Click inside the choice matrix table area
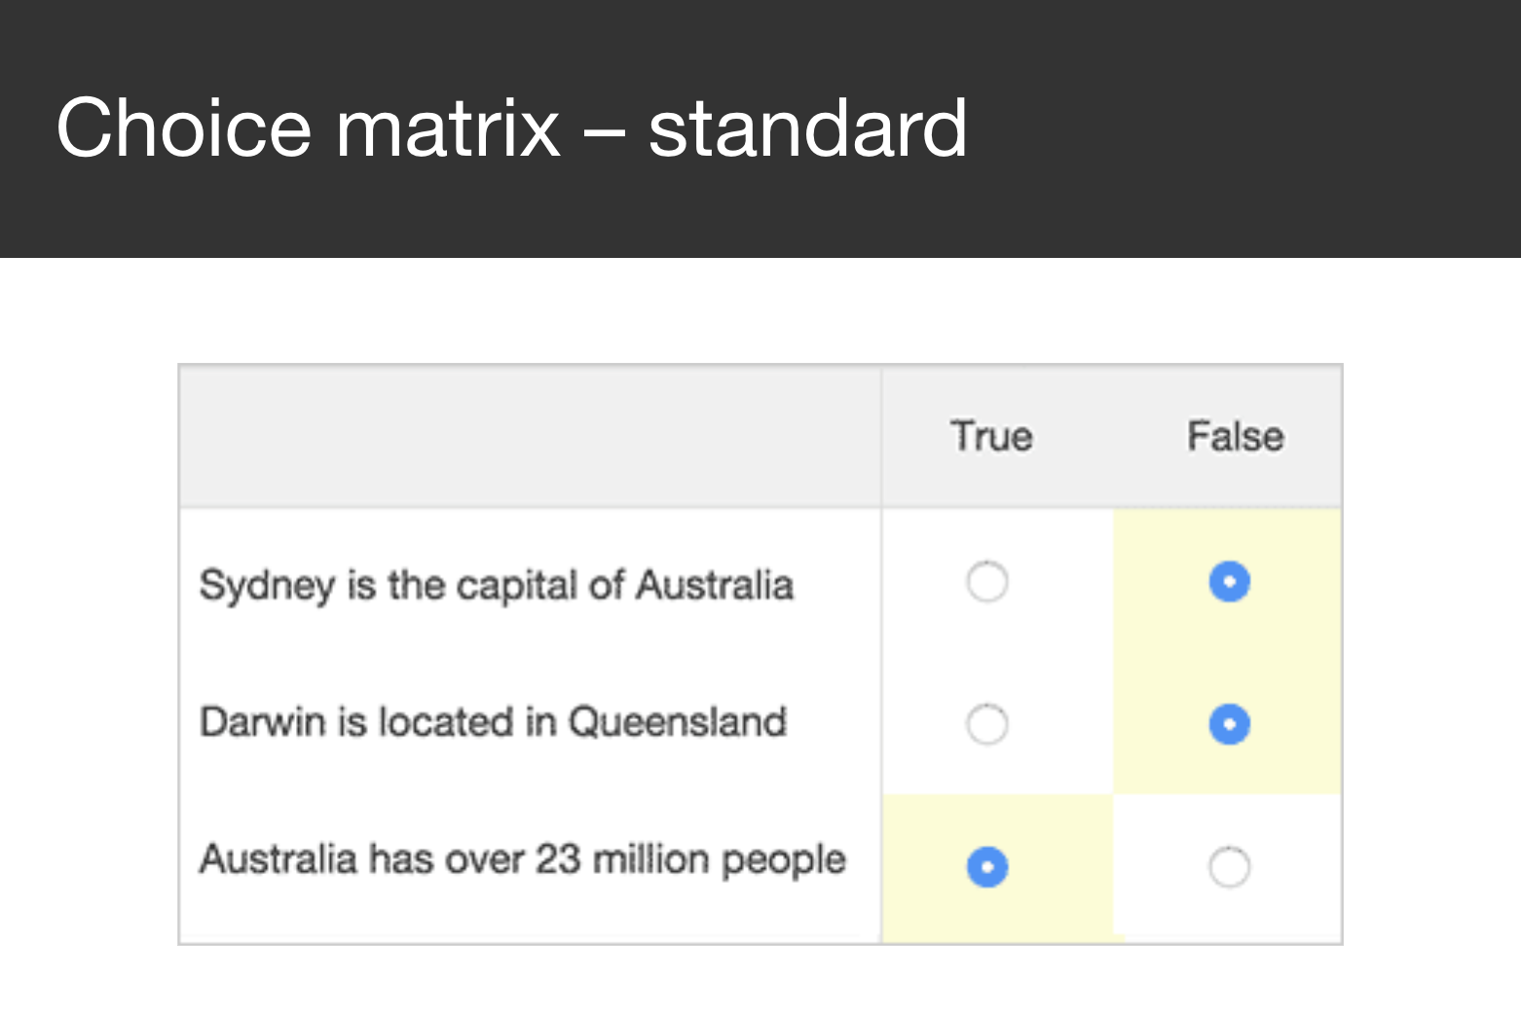Screen dimensions: 1521x1019 point(760,652)
